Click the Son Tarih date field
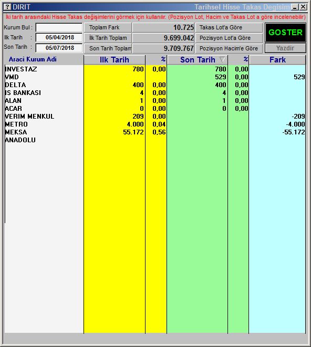Image resolution: width=311 pixels, height=347 pixels. pyautogui.click(x=59, y=48)
